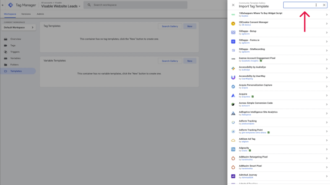This screenshot has height=185, width=330.
Task: Click the 100shoppers widget template icon
Action: pos(233,14)
